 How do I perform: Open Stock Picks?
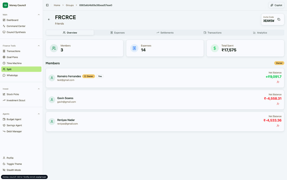21,94
